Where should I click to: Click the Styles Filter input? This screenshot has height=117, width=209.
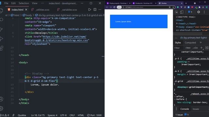click(179, 48)
